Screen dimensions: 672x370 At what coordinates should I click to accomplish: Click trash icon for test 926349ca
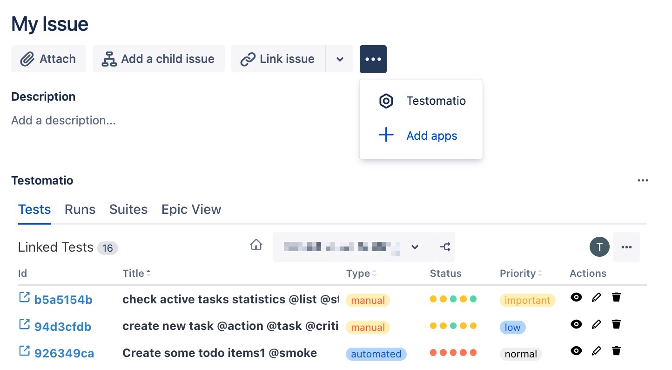pyautogui.click(x=616, y=351)
